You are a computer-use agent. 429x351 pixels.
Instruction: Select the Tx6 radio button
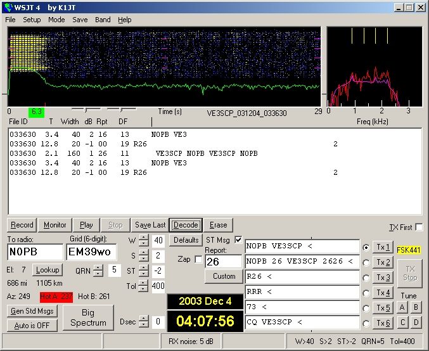pos(366,323)
